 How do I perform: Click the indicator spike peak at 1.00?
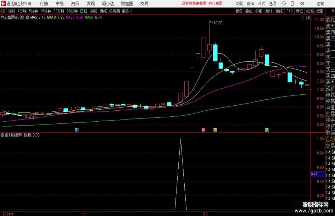[180, 139]
